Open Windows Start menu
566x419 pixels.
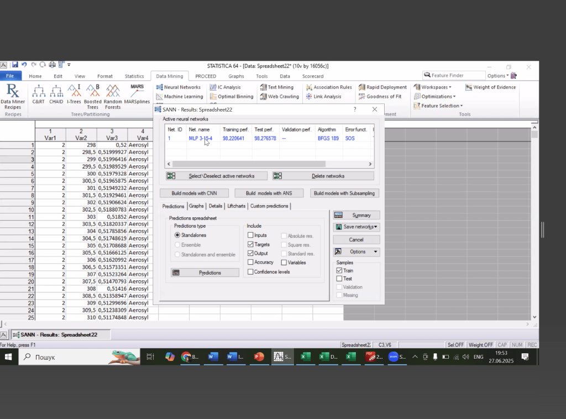coord(8,357)
